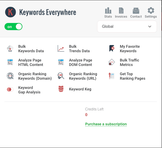This screenshot has width=162, height=148.
Task: Click the Keyword Keg barrel icon
Action: click(x=61, y=89)
